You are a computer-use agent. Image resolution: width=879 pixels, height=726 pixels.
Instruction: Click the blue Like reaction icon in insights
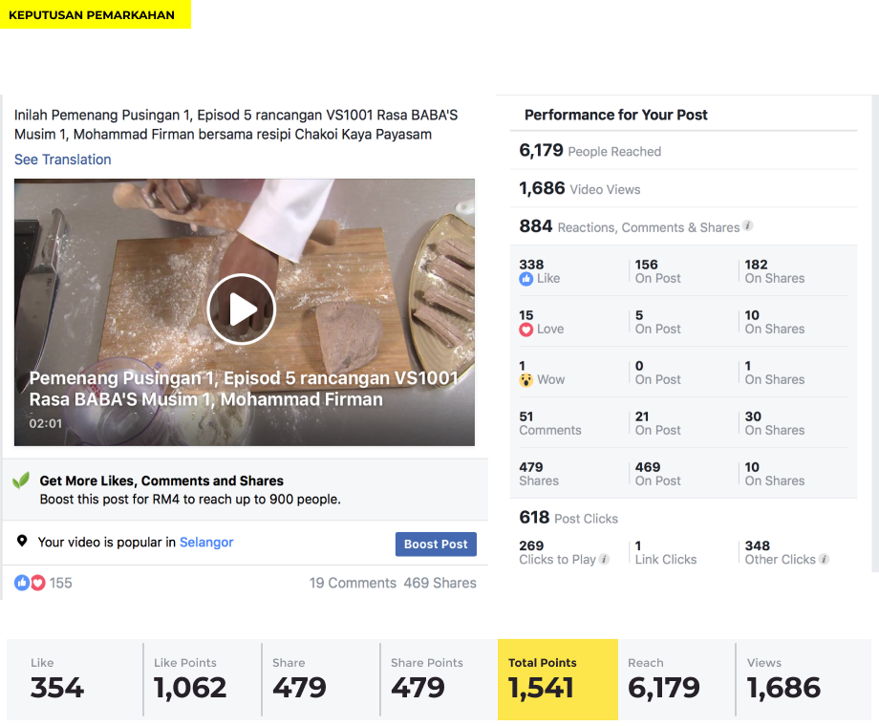click(x=525, y=279)
